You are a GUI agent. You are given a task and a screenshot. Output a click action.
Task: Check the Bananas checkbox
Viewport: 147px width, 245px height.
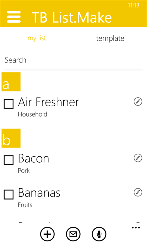point(9,195)
